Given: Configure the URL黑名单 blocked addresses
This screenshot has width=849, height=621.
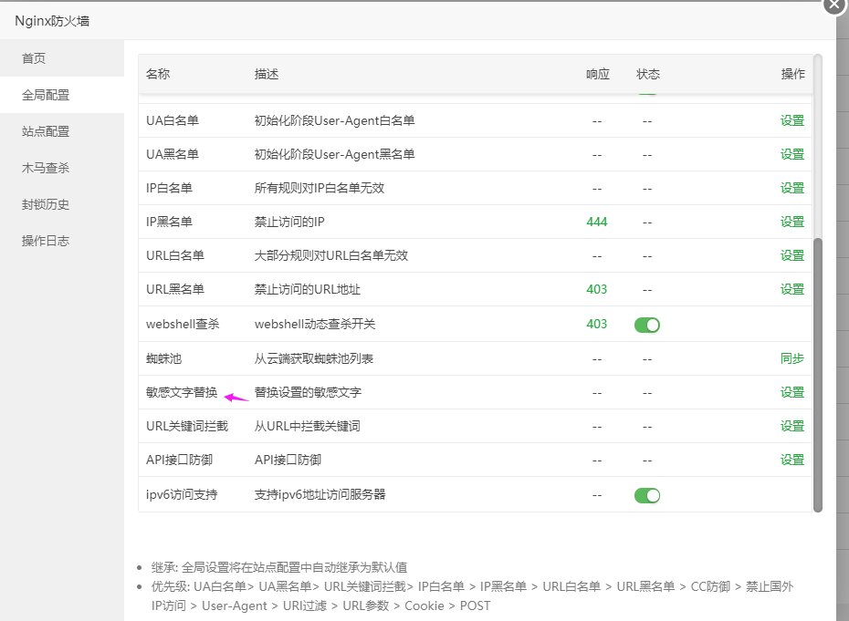Looking at the screenshot, I should (x=791, y=289).
